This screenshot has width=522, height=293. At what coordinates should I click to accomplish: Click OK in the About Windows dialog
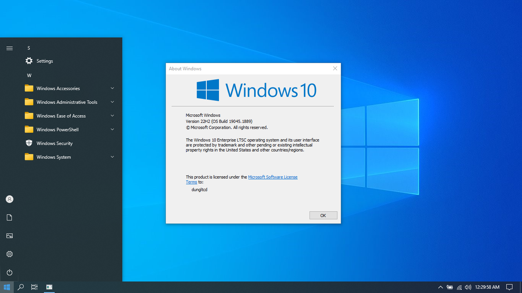coord(323,215)
